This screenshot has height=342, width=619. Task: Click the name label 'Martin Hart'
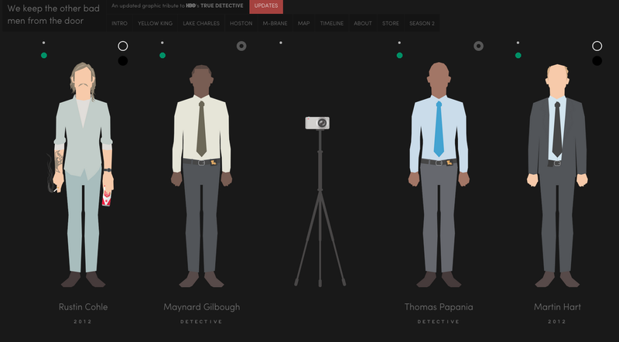(557, 307)
